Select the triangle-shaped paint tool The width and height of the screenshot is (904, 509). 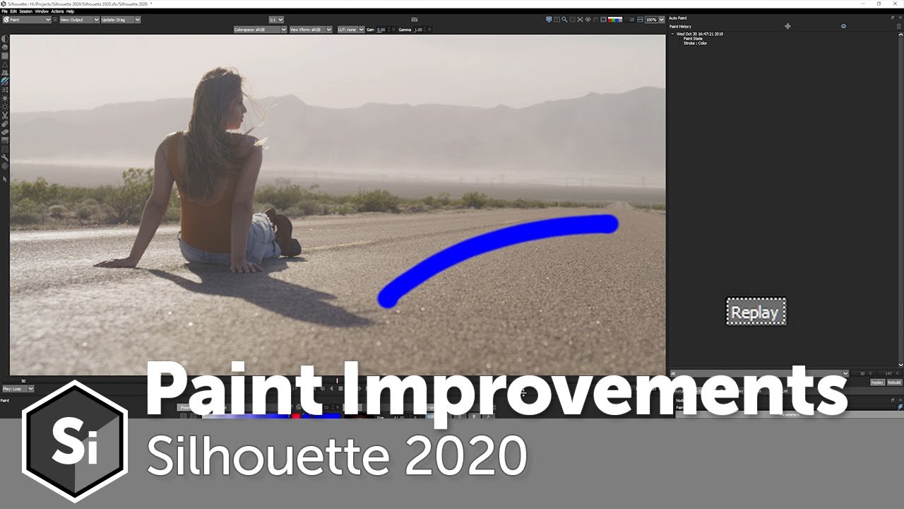pos(5,64)
